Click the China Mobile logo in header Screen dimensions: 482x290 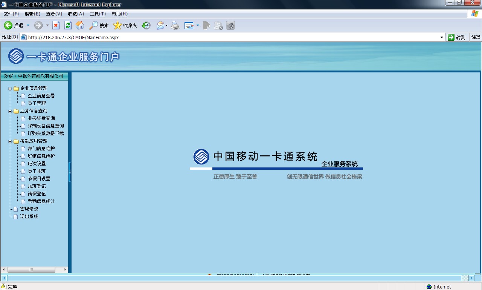16,56
